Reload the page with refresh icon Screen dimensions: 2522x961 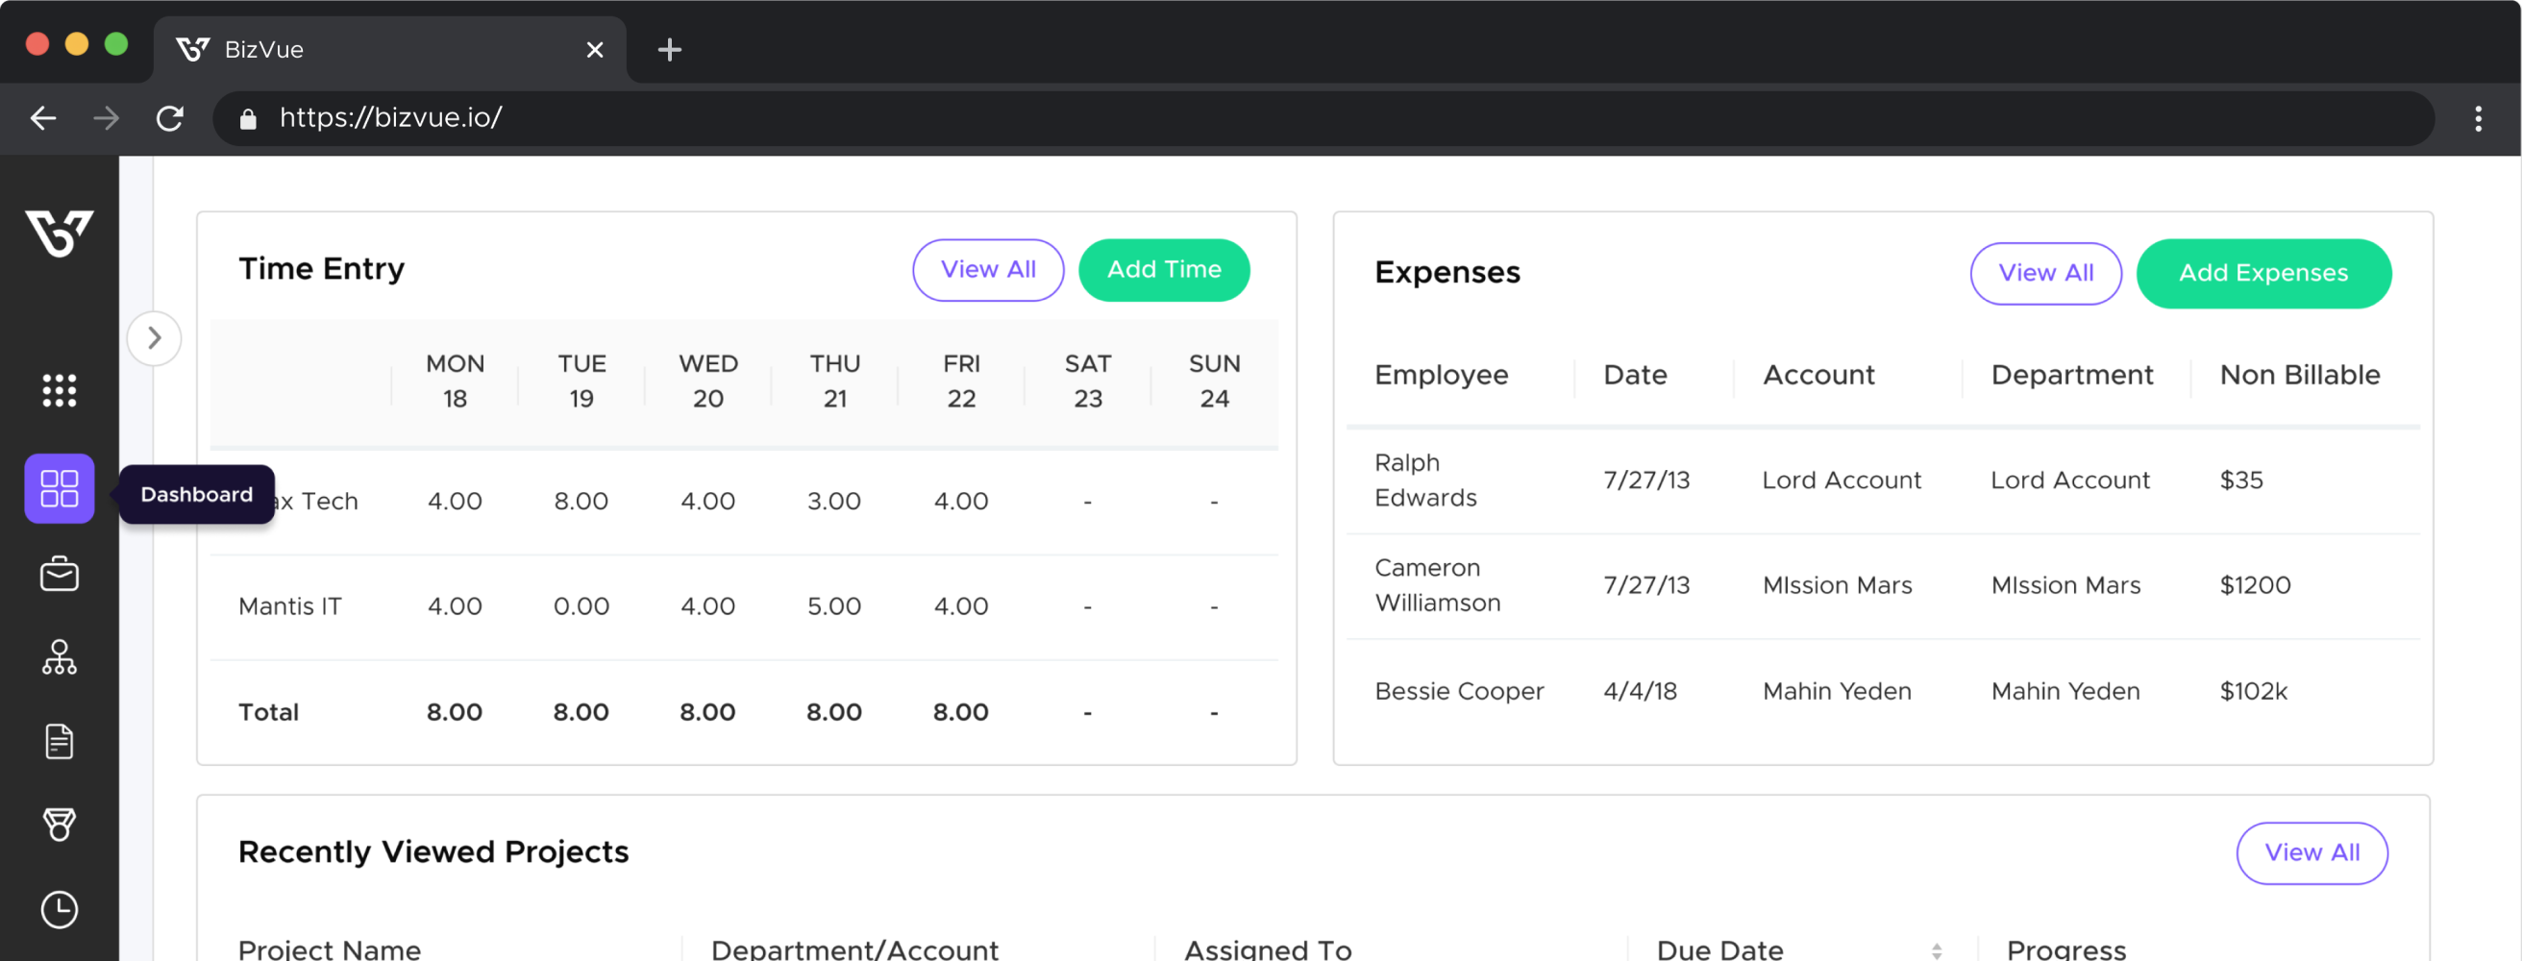pos(170,118)
